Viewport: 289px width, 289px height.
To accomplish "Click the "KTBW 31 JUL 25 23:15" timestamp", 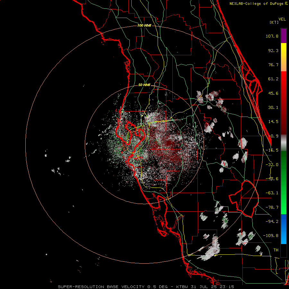I will point(205,287).
